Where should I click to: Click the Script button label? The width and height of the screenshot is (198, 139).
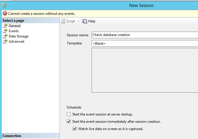pos(71,21)
